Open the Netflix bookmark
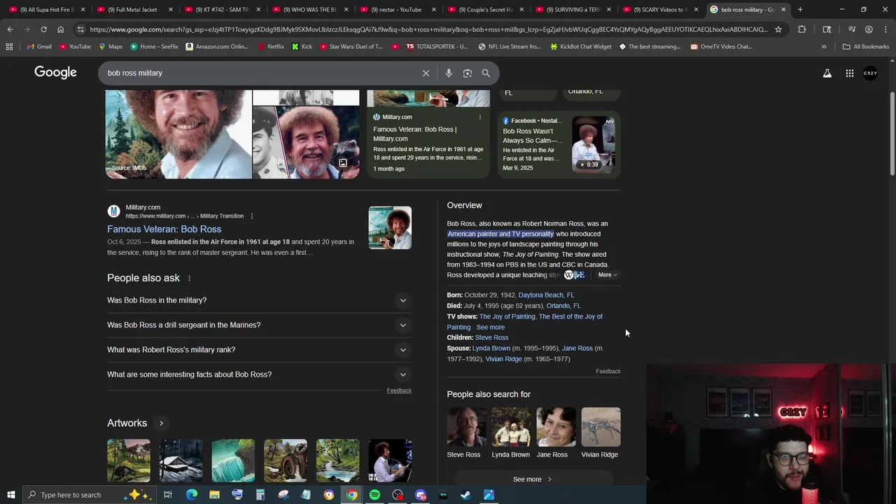This screenshot has height=504, width=896. (x=270, y=46)
